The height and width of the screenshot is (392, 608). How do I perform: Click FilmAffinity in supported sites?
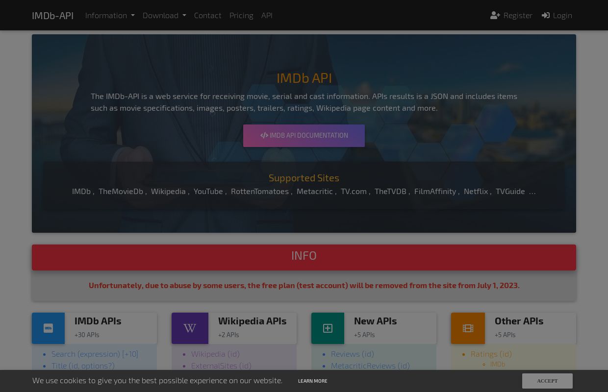click(435, 191)
